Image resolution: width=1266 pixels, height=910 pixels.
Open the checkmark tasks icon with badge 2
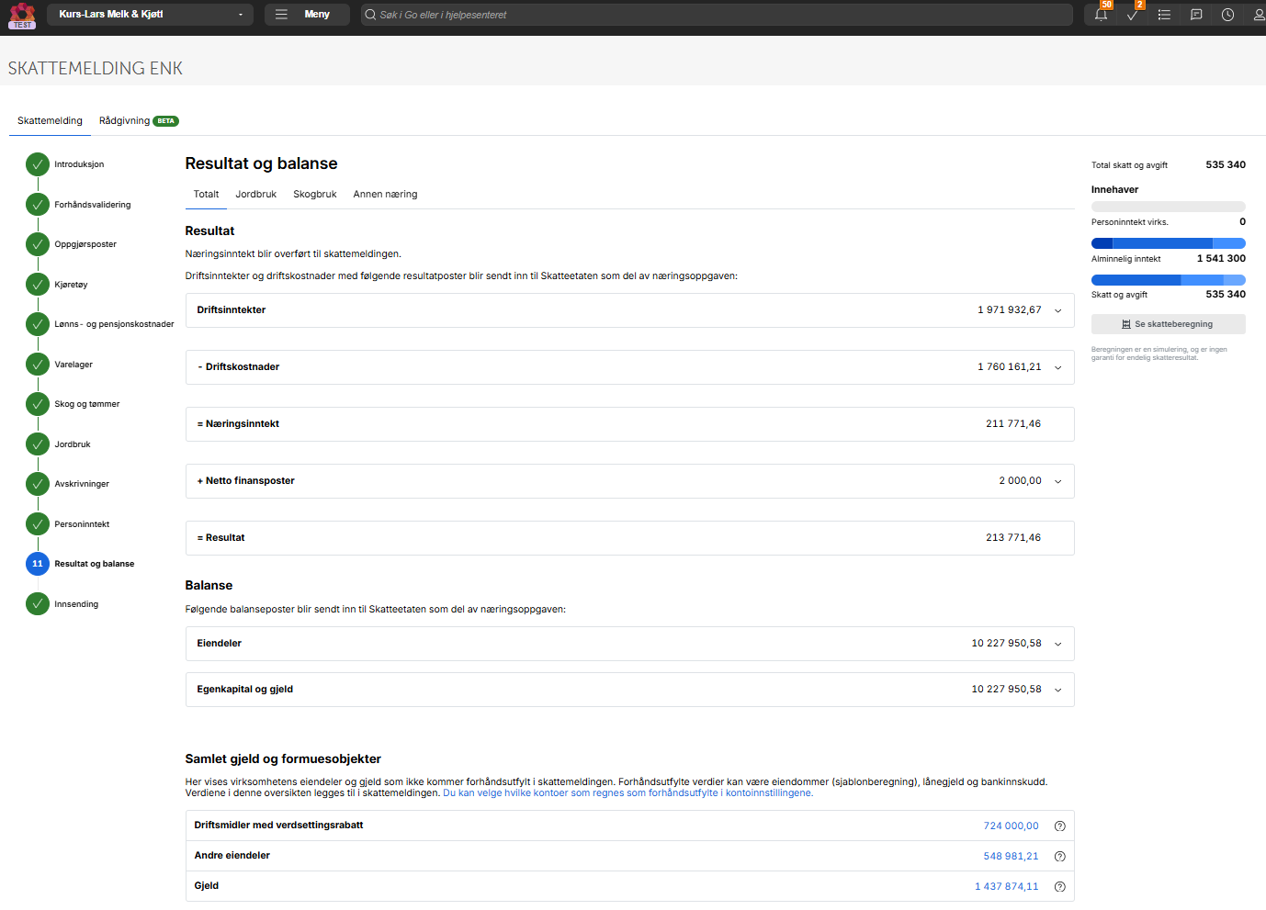tap(1133, 15)
